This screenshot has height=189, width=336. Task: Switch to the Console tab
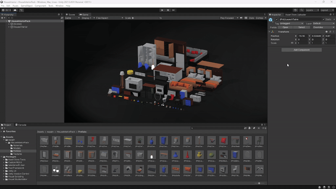point(21,125)
